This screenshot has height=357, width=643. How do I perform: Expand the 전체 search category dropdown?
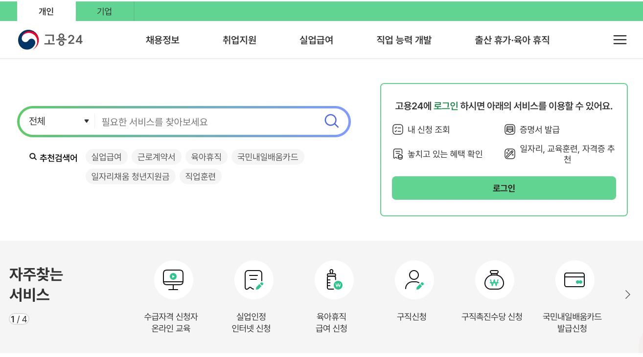pos(59,121)
